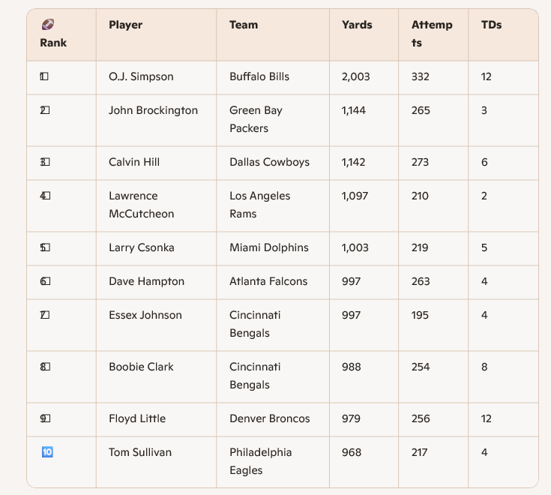Select the 2,003 yards cell

(364, 78)
